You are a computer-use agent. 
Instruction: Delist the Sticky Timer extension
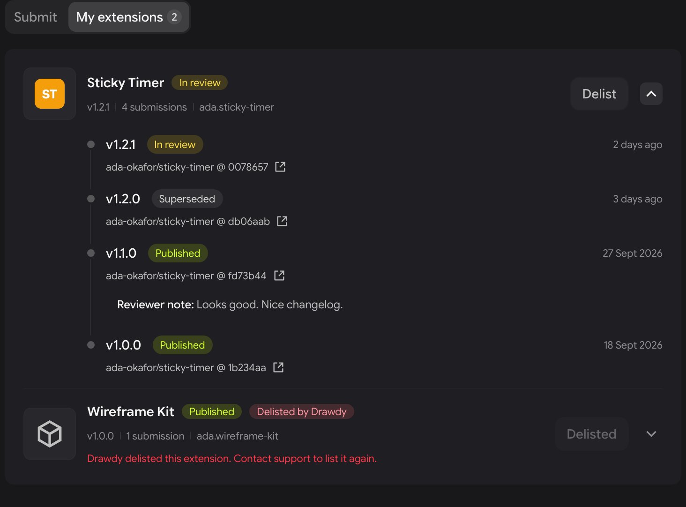(599, 94)
